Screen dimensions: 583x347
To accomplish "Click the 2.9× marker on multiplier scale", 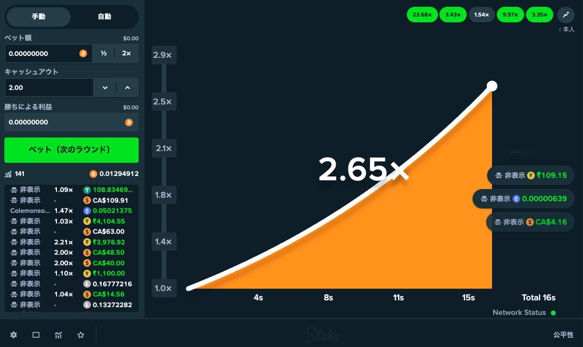I will [x=164, y=55].
